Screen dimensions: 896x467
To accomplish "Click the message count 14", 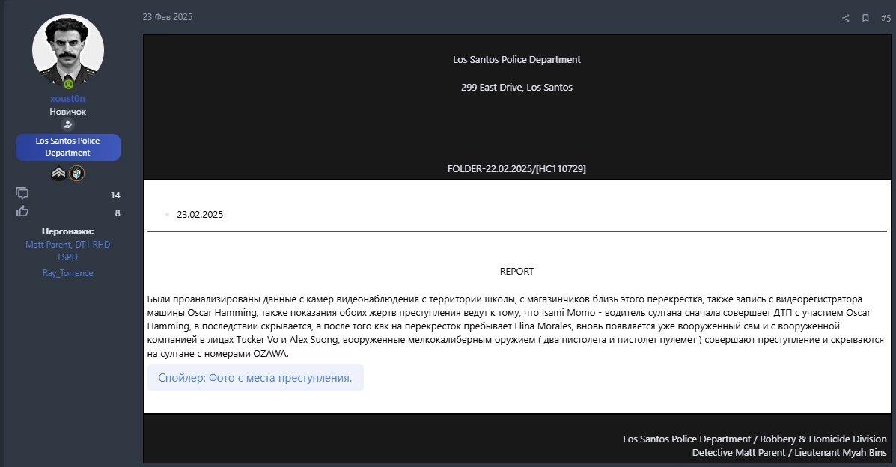I will 115,195.
